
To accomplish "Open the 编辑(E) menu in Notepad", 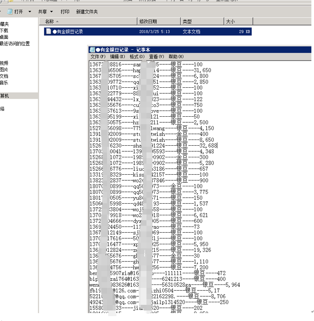I will pos(117,56).
